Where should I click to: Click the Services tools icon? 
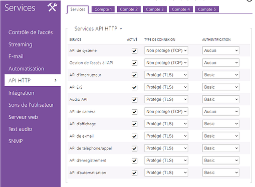[52, 7]
